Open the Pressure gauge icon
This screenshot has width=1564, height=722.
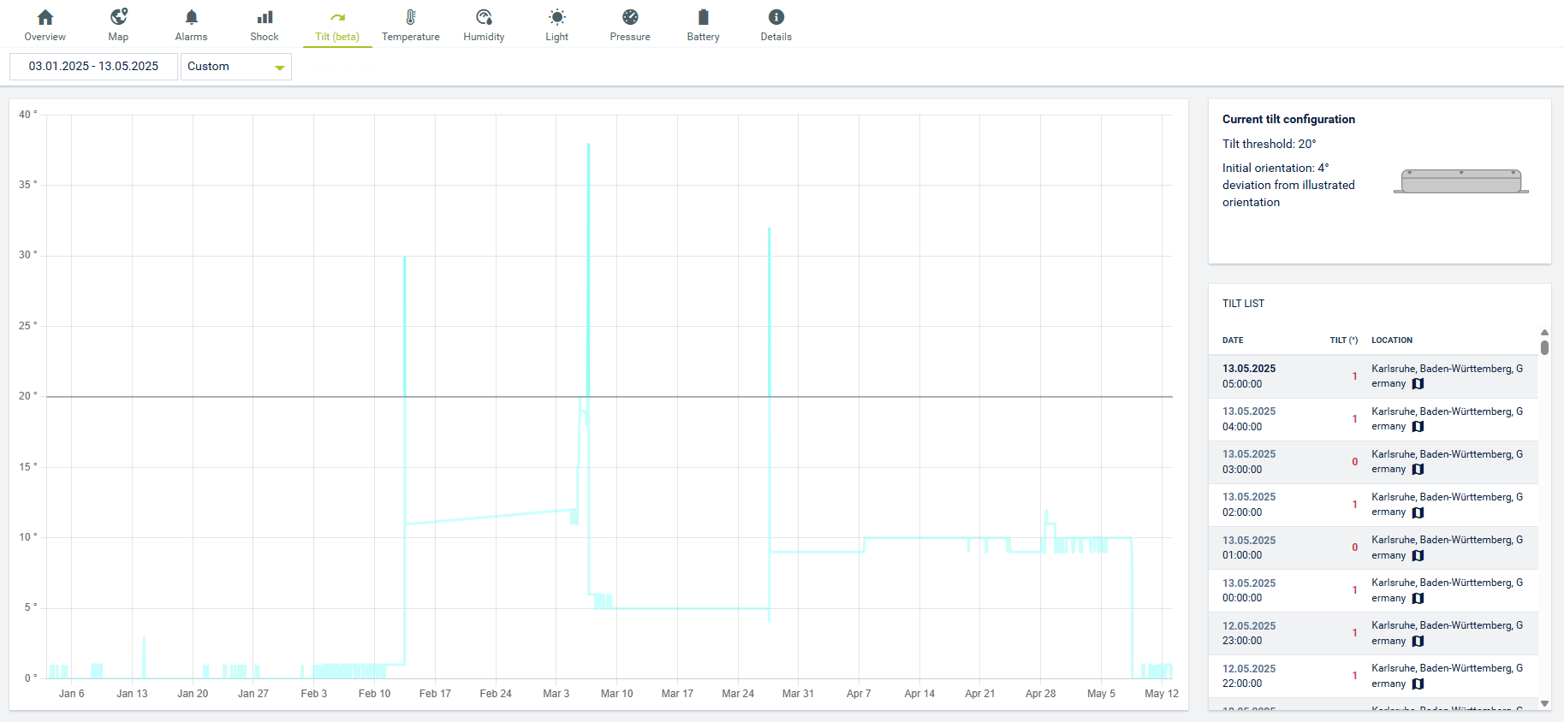pyautogui.click(x=630, y=18)
